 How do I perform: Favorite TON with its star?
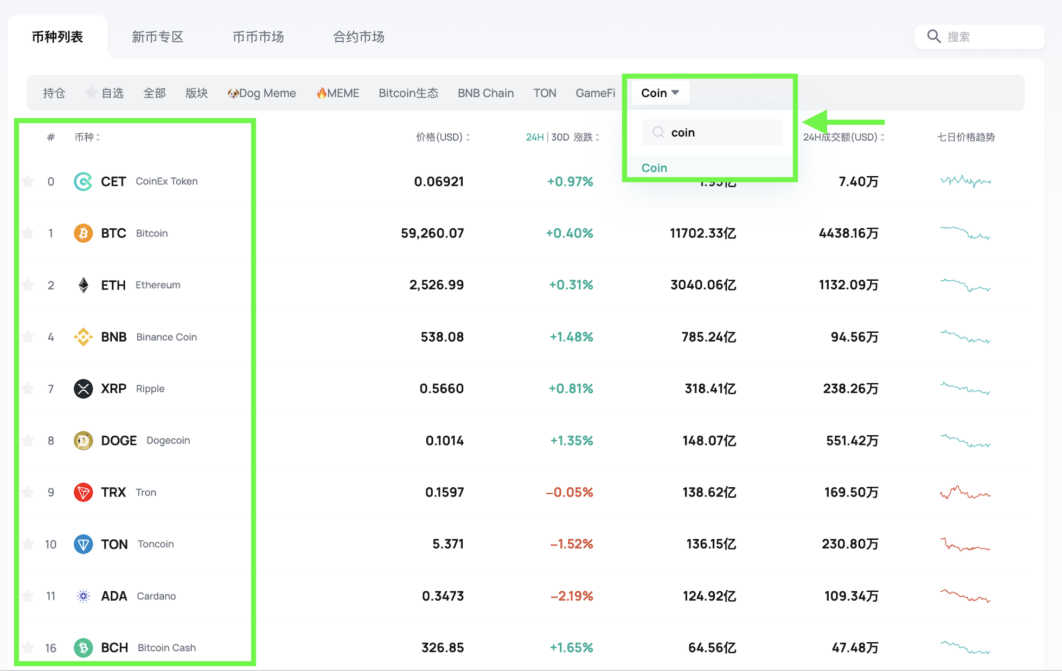28,544
